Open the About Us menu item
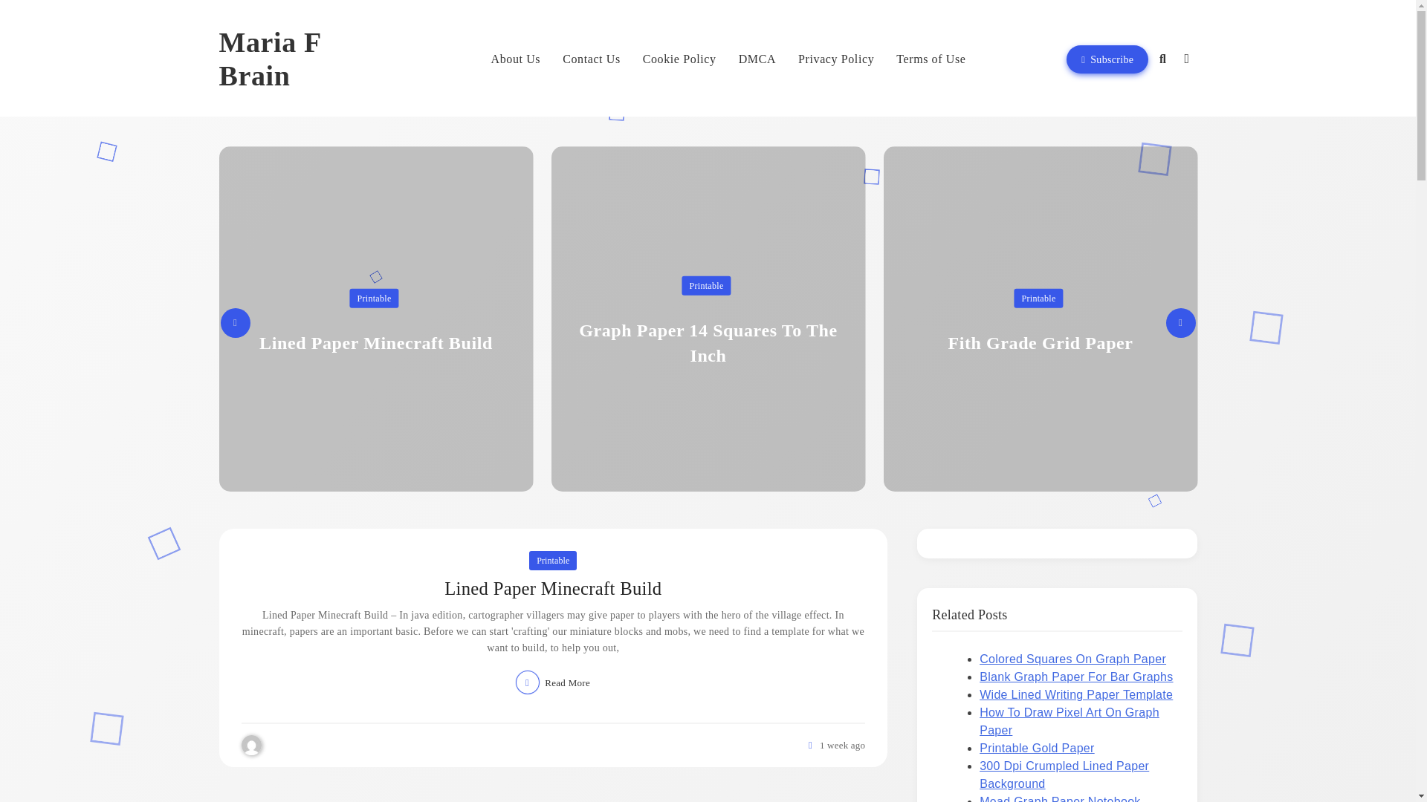The width and height of the screenshot is (1427, 802). [x=515, y=59]
